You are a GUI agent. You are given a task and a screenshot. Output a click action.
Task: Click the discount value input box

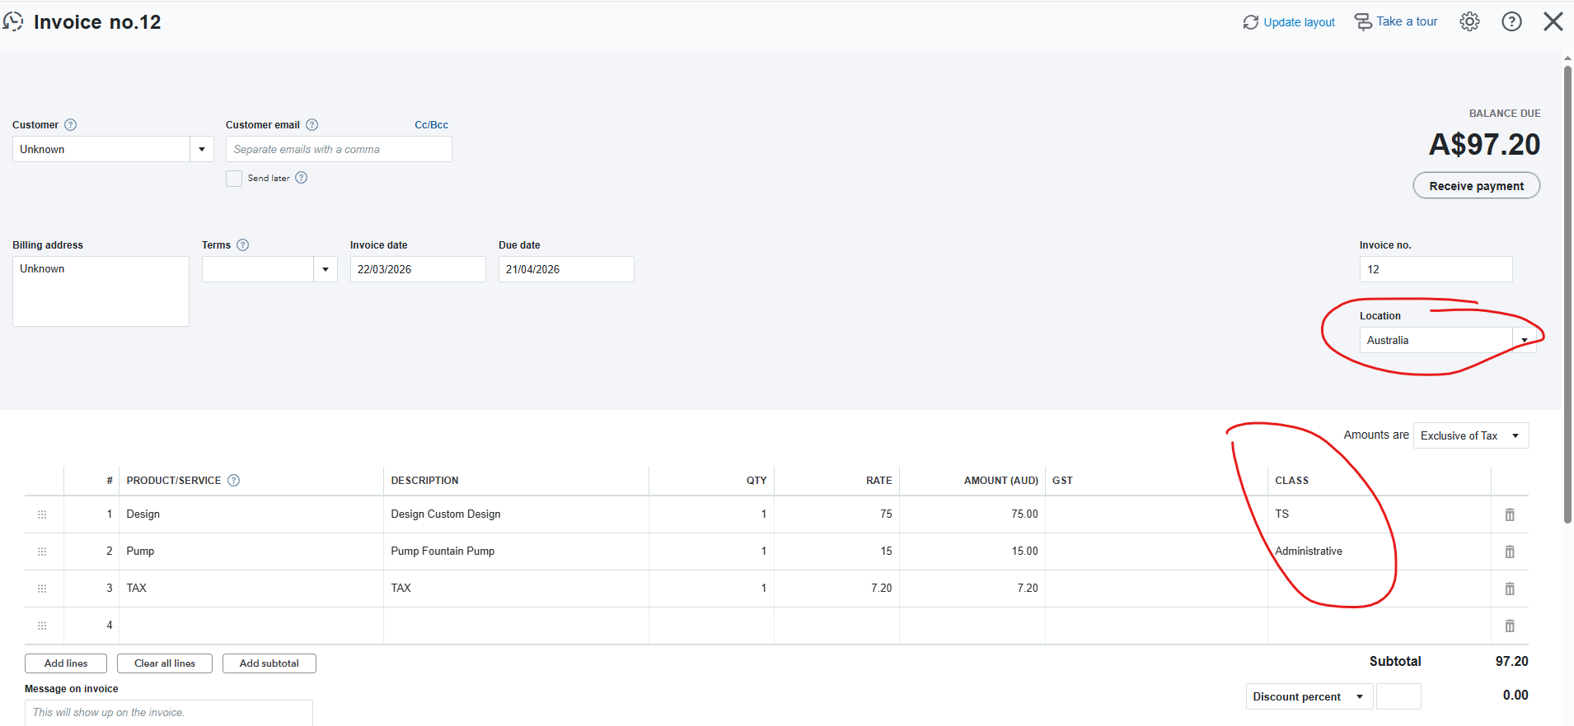click(x=1398, y=696)
